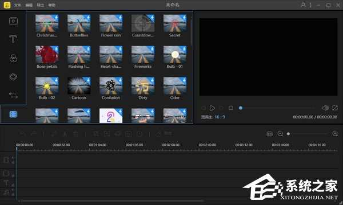
Task: Click the timeline zoom slider handle
Action: 288,134
